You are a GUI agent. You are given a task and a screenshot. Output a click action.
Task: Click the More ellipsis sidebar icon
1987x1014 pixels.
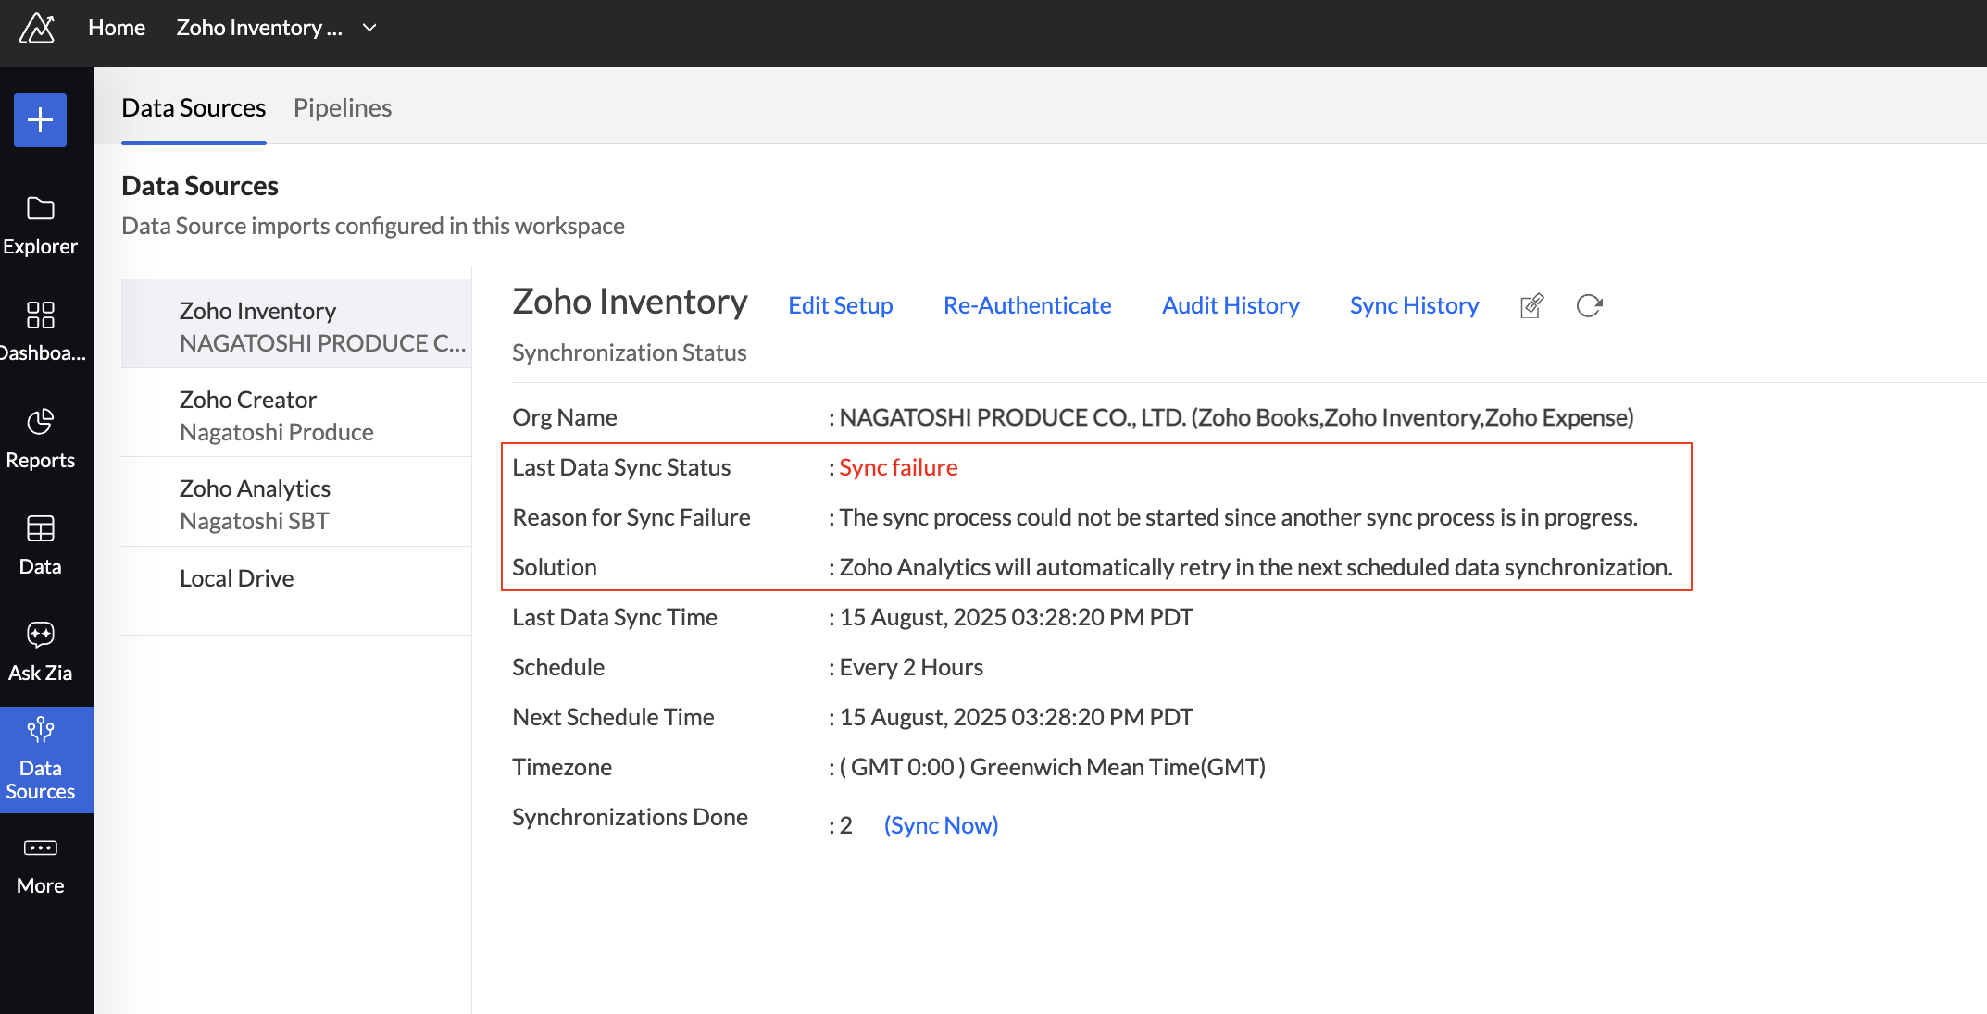click(40, 847)
